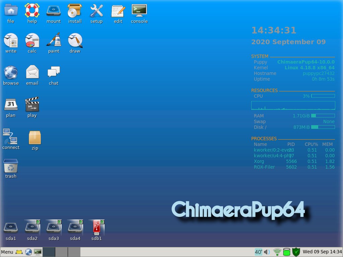Open the help lifebuoy icon

[x=32, y=10]
